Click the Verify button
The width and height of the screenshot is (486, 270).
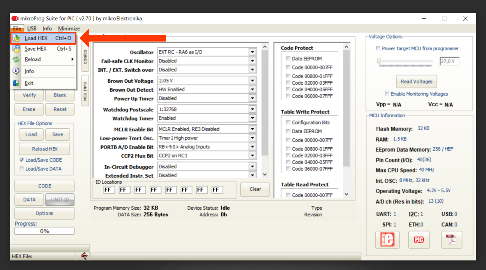(x=29, y=95)
